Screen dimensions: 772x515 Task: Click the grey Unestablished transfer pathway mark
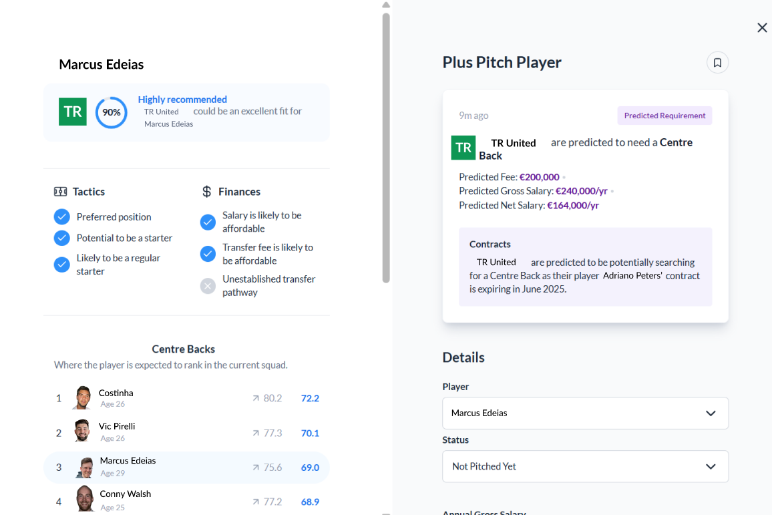(208, 286)
